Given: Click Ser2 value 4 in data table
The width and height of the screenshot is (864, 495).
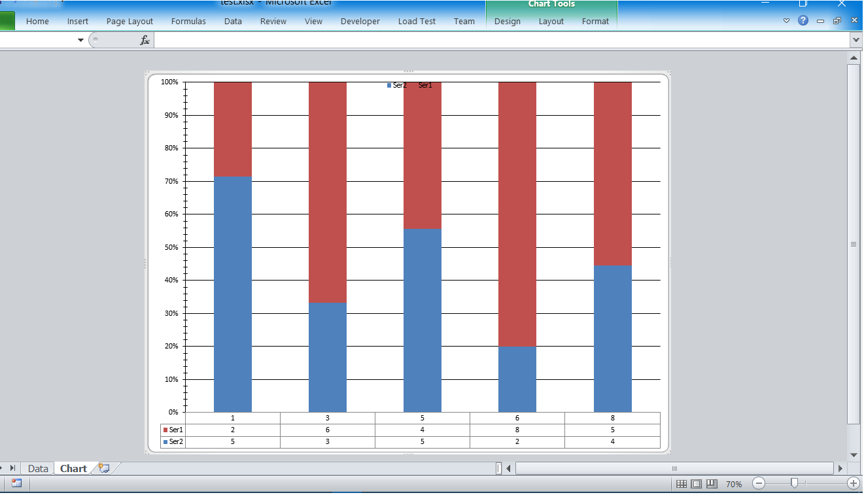Looking at the screenshot, I should pyautogui.click(x=613, y=442).
